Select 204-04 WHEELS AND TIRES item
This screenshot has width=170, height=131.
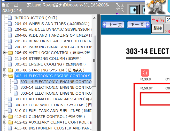tap(52, 23)
